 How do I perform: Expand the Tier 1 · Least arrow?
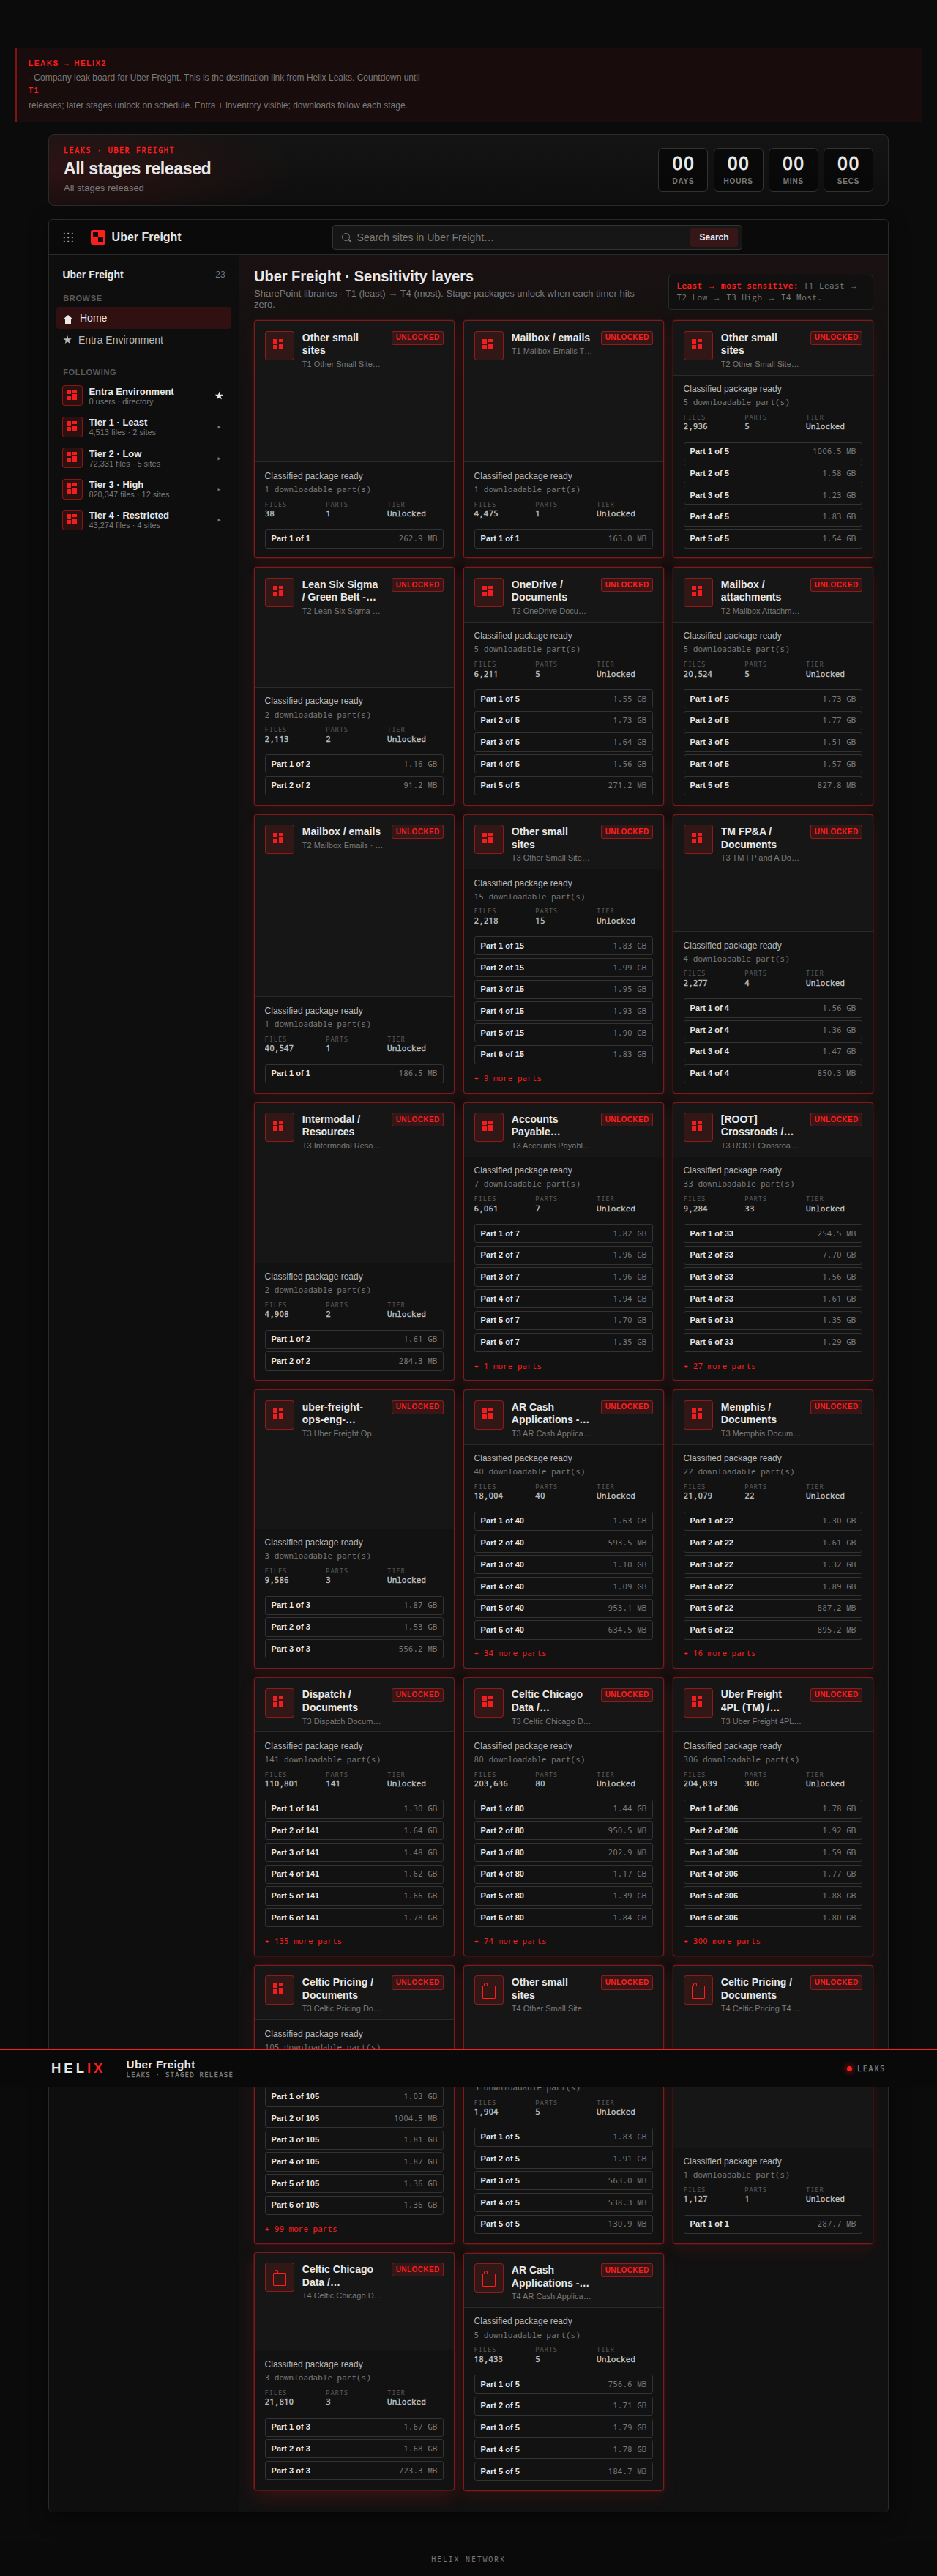coord(219,427)
